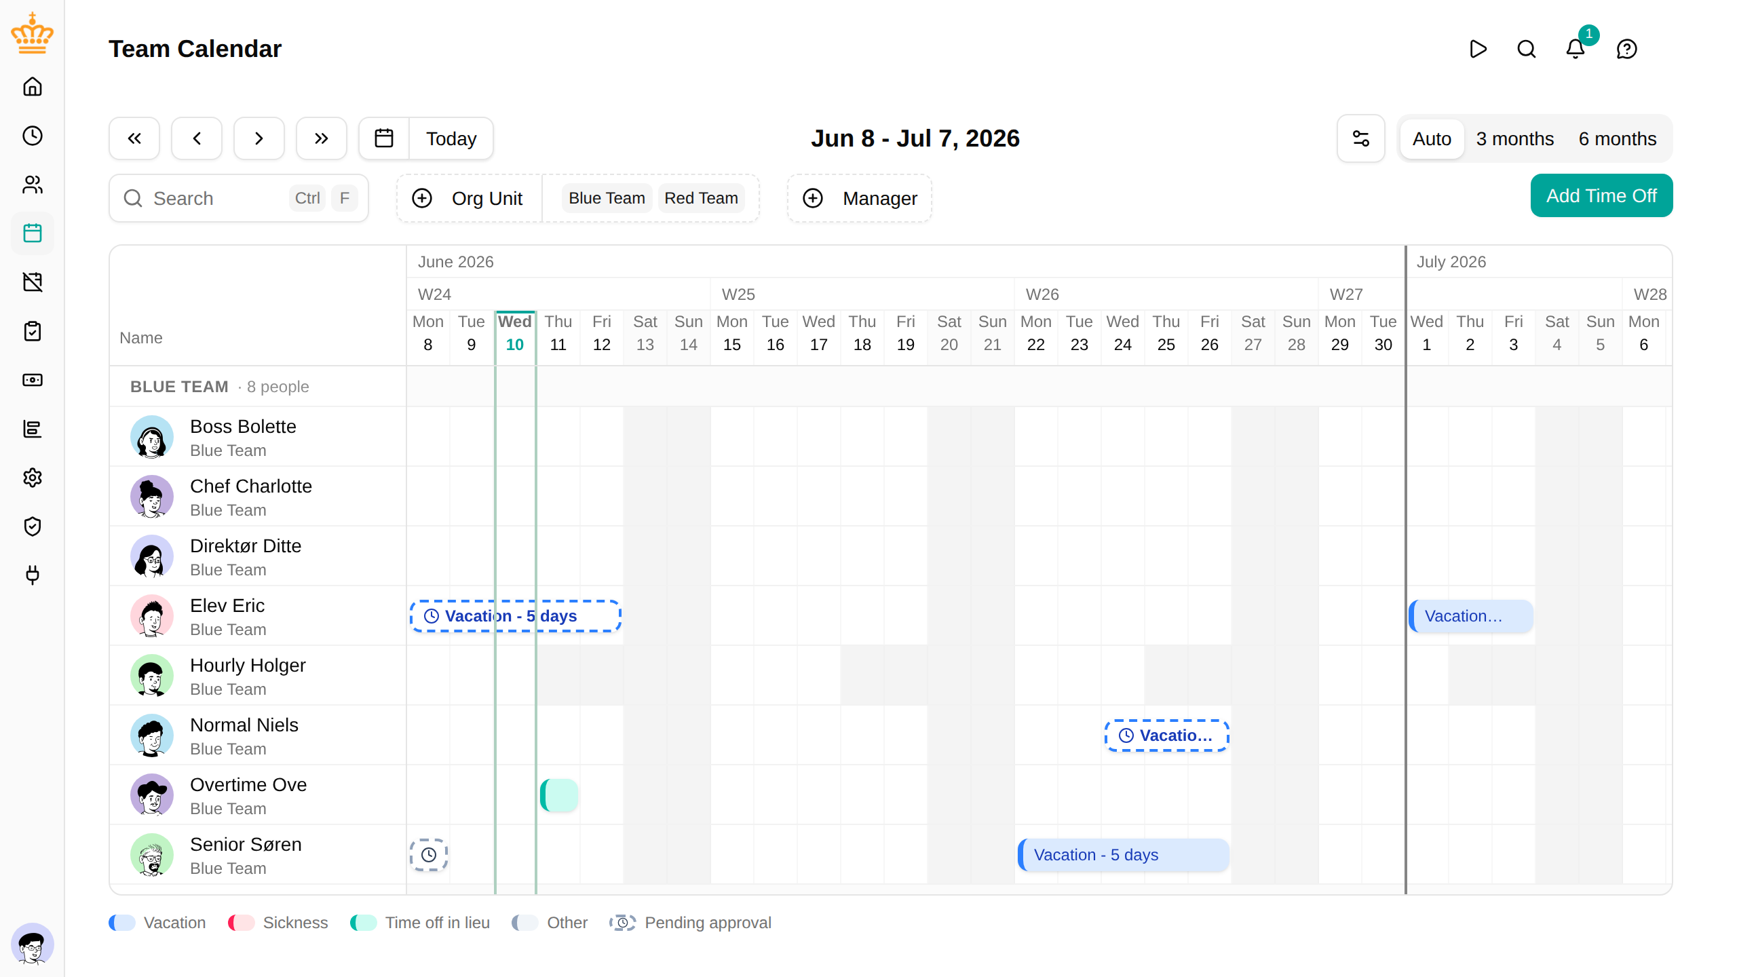Viewport: 1737px width, 977px height.
Task: Open the Manager filter
Action: coord(860,198)
